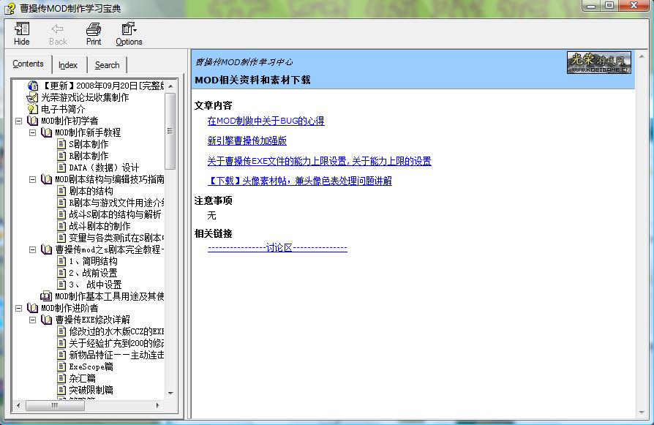Click the tree pane scroll-right arrow

[x=158, y=405]
